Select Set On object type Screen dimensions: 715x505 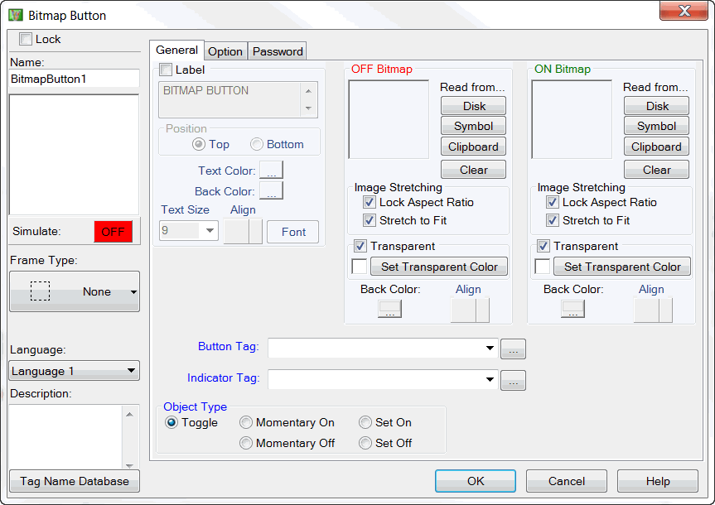tap(365, 422)
